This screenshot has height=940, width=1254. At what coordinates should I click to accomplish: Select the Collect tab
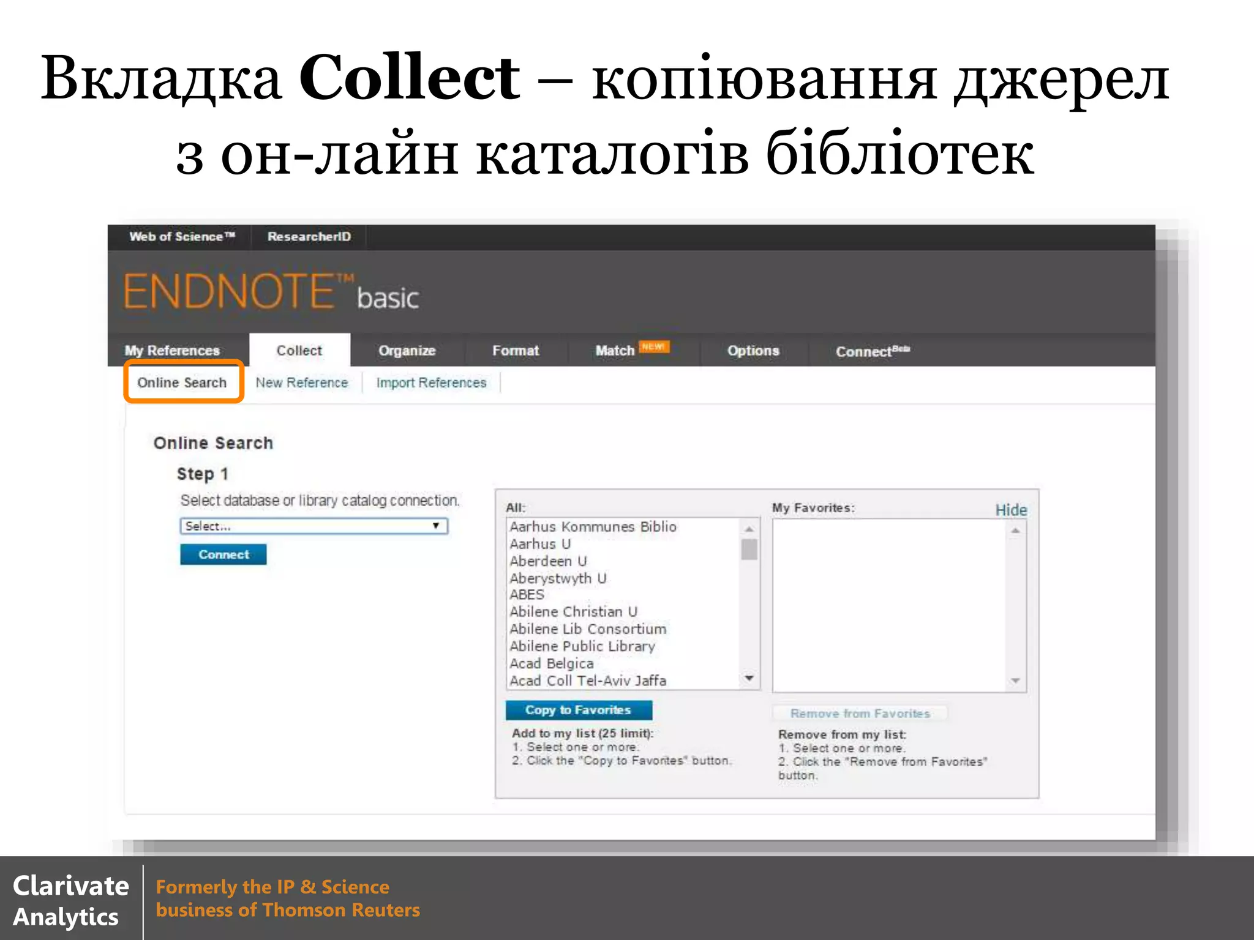[x=299, y=351]
